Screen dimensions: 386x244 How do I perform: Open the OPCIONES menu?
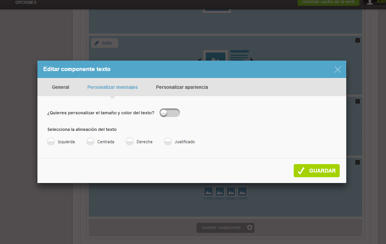click(26, 3)
